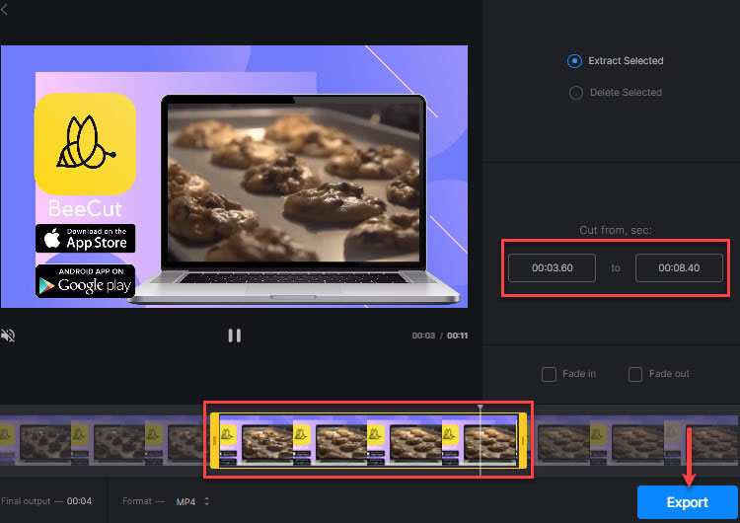
Task: Pause the video playback
Action: [x=235, y=336]
